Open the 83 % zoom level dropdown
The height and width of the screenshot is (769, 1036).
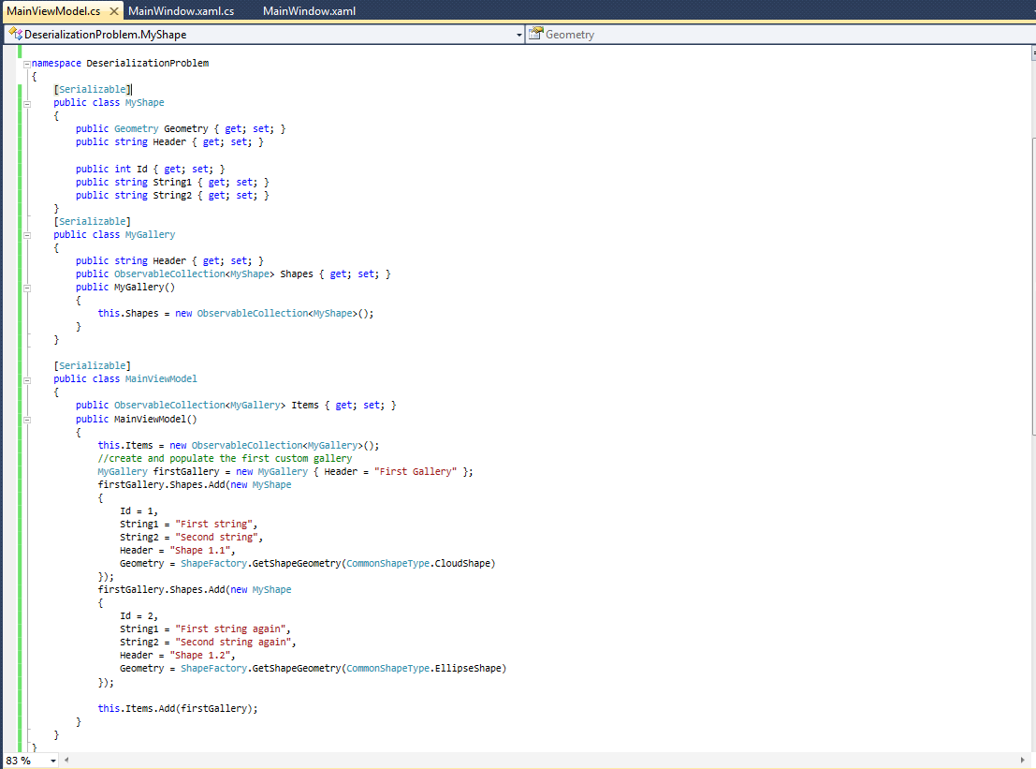tap(52, 761)
